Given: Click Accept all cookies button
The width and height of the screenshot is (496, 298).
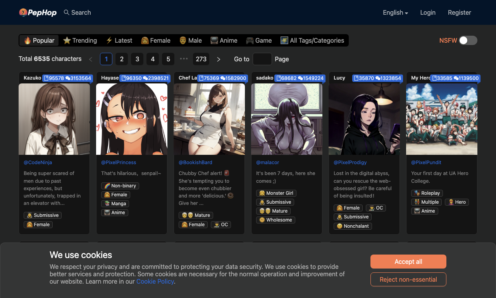Looking at the screenshot, I should [x=408, y=262].
